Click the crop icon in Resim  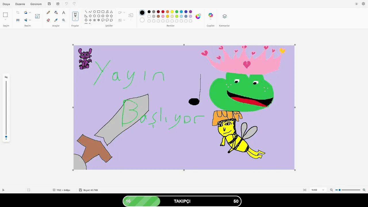[x=18, y=13]
